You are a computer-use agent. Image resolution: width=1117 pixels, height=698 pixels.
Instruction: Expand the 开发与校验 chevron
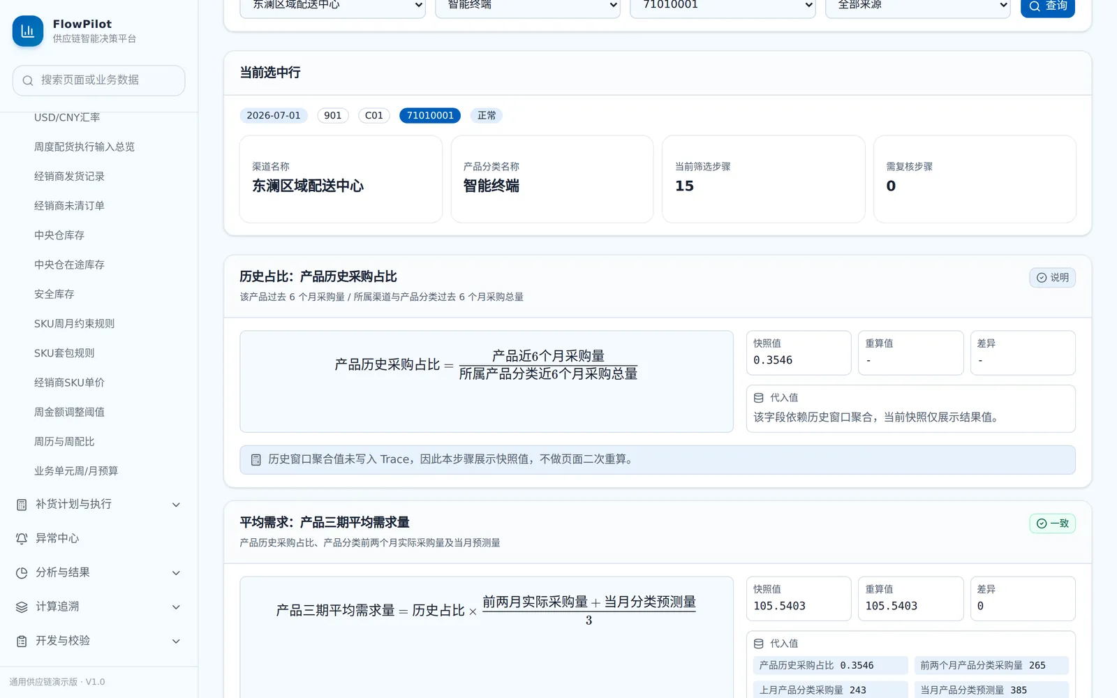point(176,641)
